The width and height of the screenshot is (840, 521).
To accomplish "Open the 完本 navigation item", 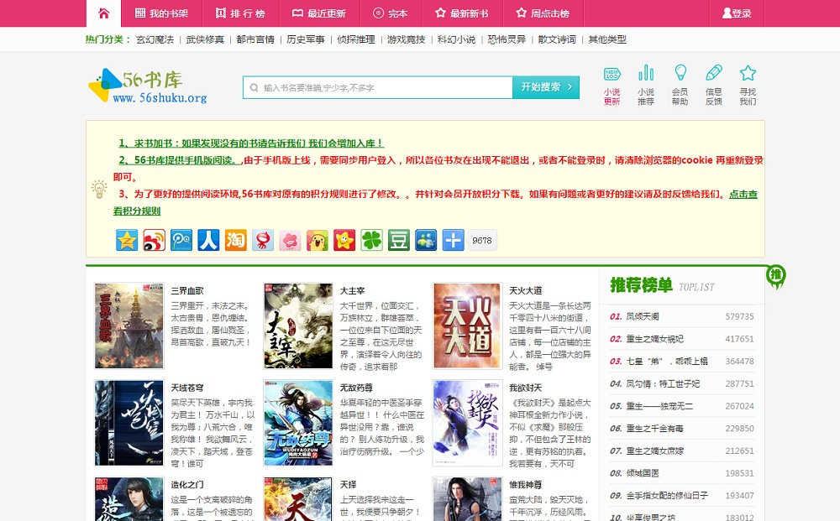I will tap(390, 13).
